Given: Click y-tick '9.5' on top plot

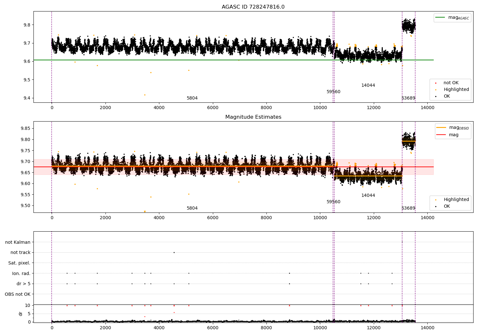Looking at the screenshot, I should tap(27, 80).
